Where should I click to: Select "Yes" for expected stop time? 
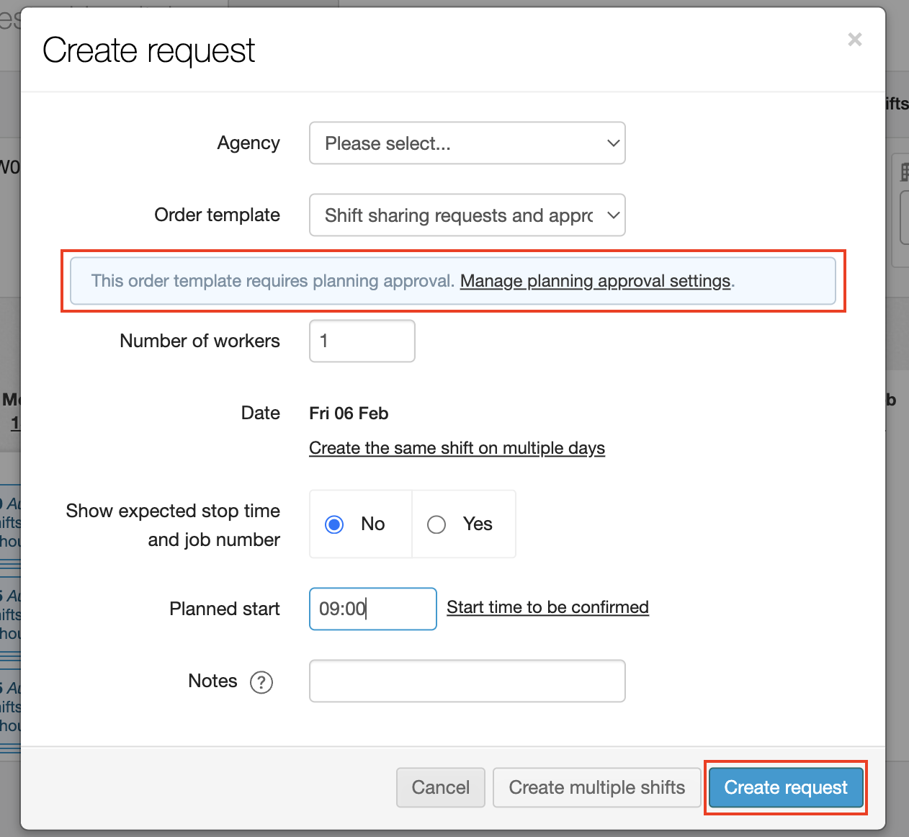tap(436, 524)
